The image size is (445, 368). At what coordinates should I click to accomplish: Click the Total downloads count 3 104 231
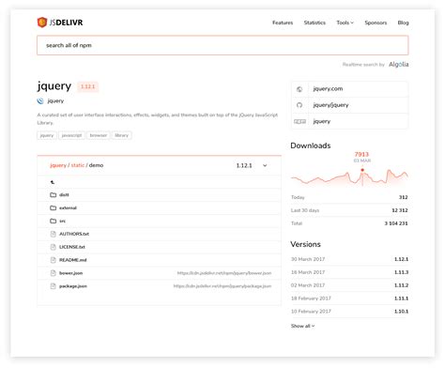point(396,223)
